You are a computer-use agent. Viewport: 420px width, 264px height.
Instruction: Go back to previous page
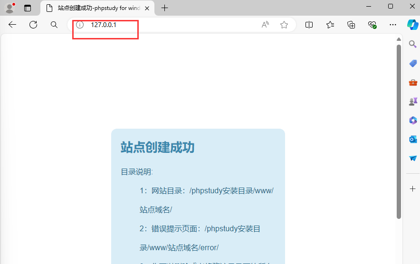[12, 25]
